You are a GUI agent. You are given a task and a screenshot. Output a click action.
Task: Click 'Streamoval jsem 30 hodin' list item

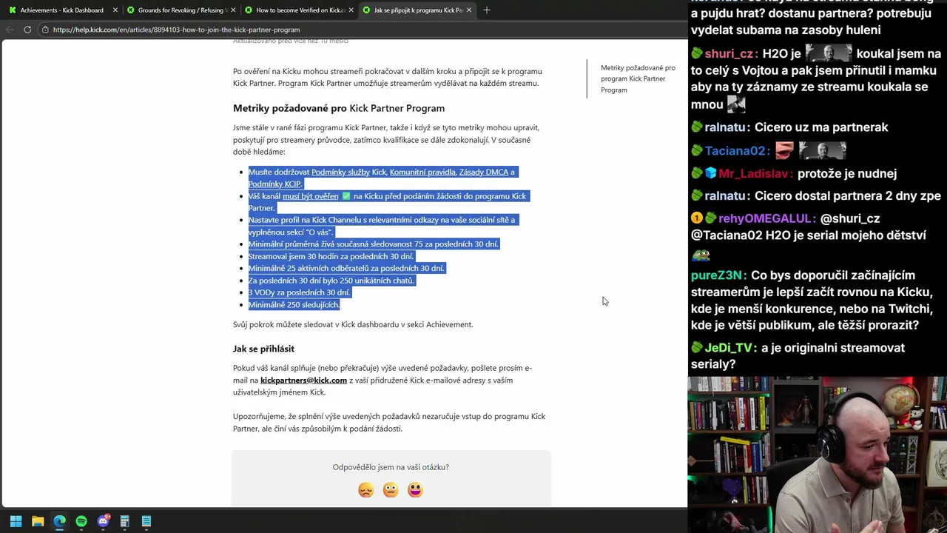[x=331, y=256]
